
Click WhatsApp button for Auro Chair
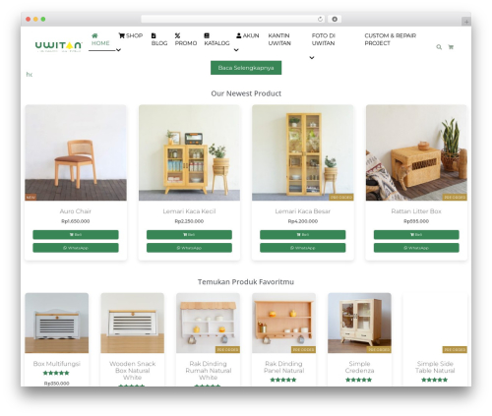(x=76, y=248)
